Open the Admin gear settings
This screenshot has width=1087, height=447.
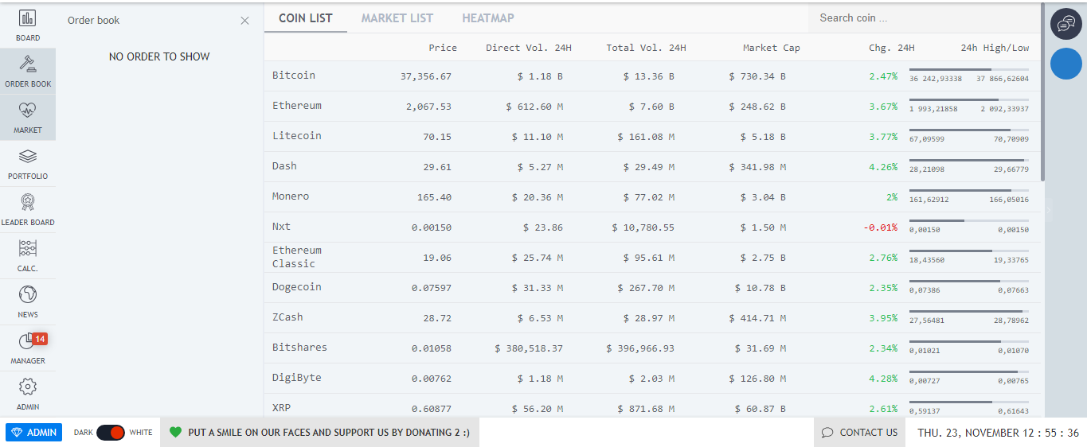pos(28,393)
